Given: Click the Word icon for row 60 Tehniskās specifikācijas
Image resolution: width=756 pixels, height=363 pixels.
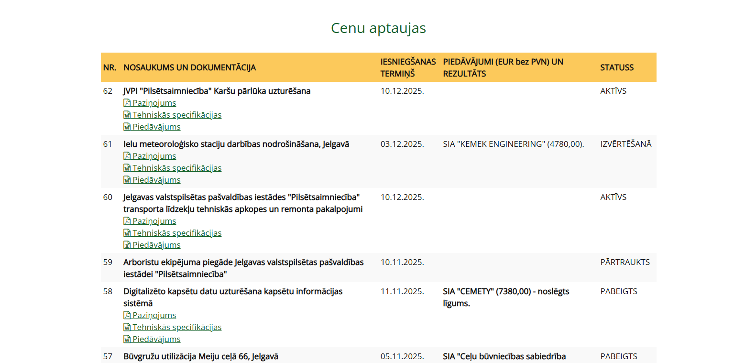Looking at the screenshot, I should pos(127,233).
